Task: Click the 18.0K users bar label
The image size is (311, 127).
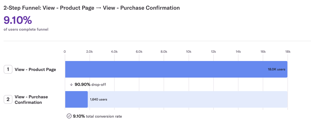Action: point(276,69)
